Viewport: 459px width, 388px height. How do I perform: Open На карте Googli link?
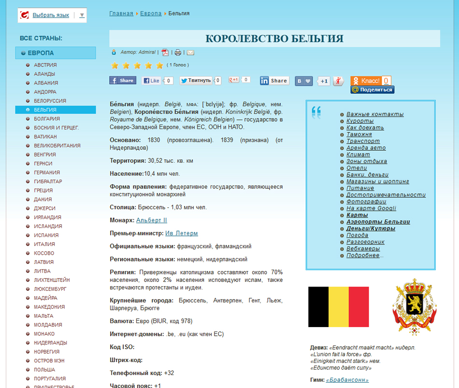coord(371,208)
